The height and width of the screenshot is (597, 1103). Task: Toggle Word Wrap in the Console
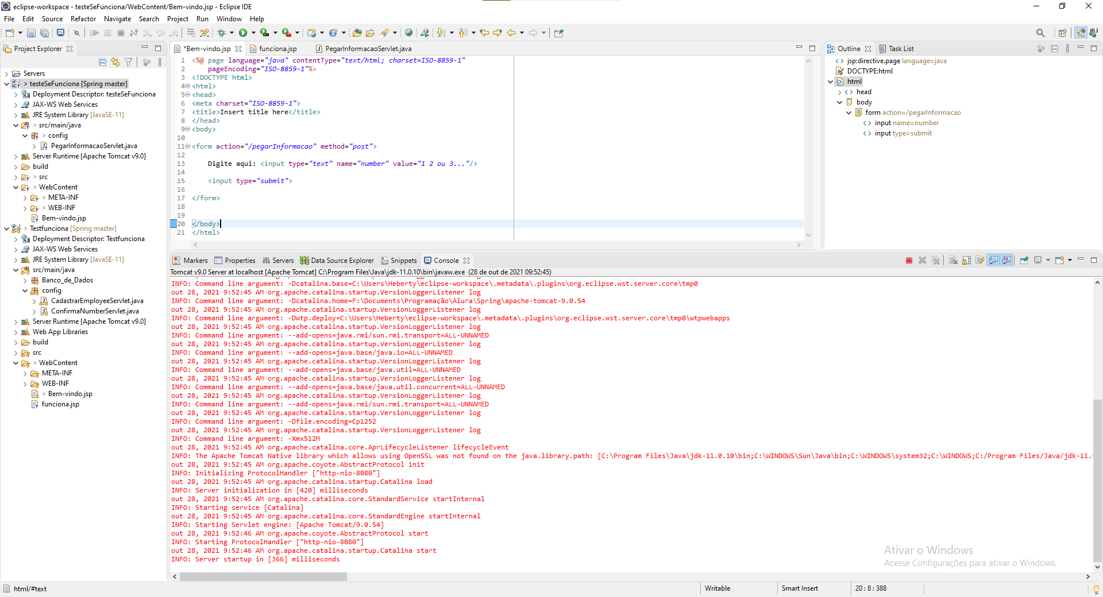[x=980, y=261]
